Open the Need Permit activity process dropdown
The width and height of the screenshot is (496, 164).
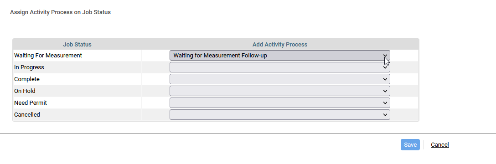[279, 102]
